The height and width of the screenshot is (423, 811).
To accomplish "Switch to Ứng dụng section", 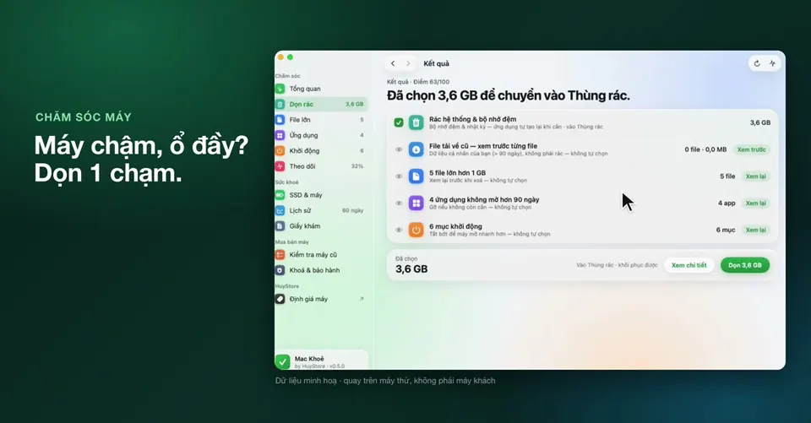I will point(321,135).
